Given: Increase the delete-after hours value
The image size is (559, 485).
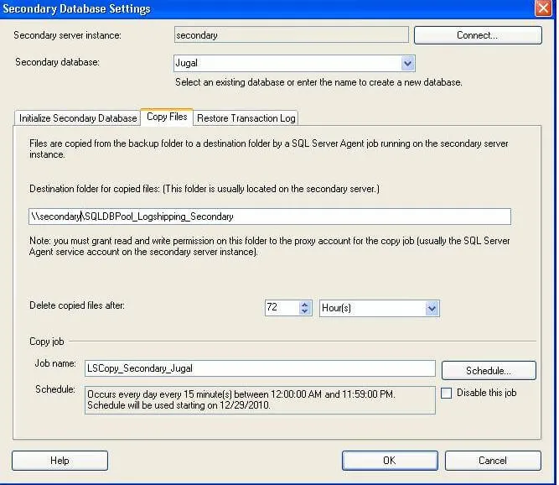Looking at the screenshot, I should click(304, 305).
